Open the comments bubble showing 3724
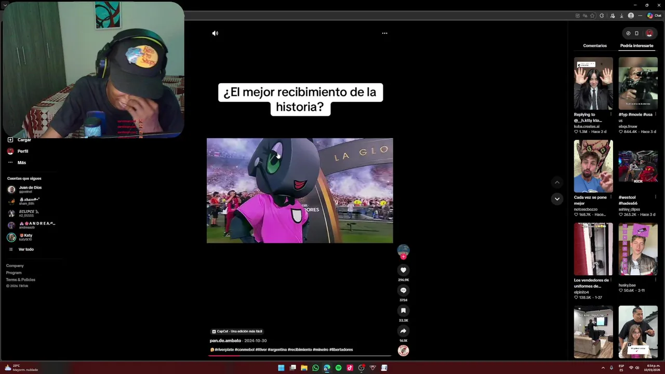665x374 pixels. click(403, 290)
